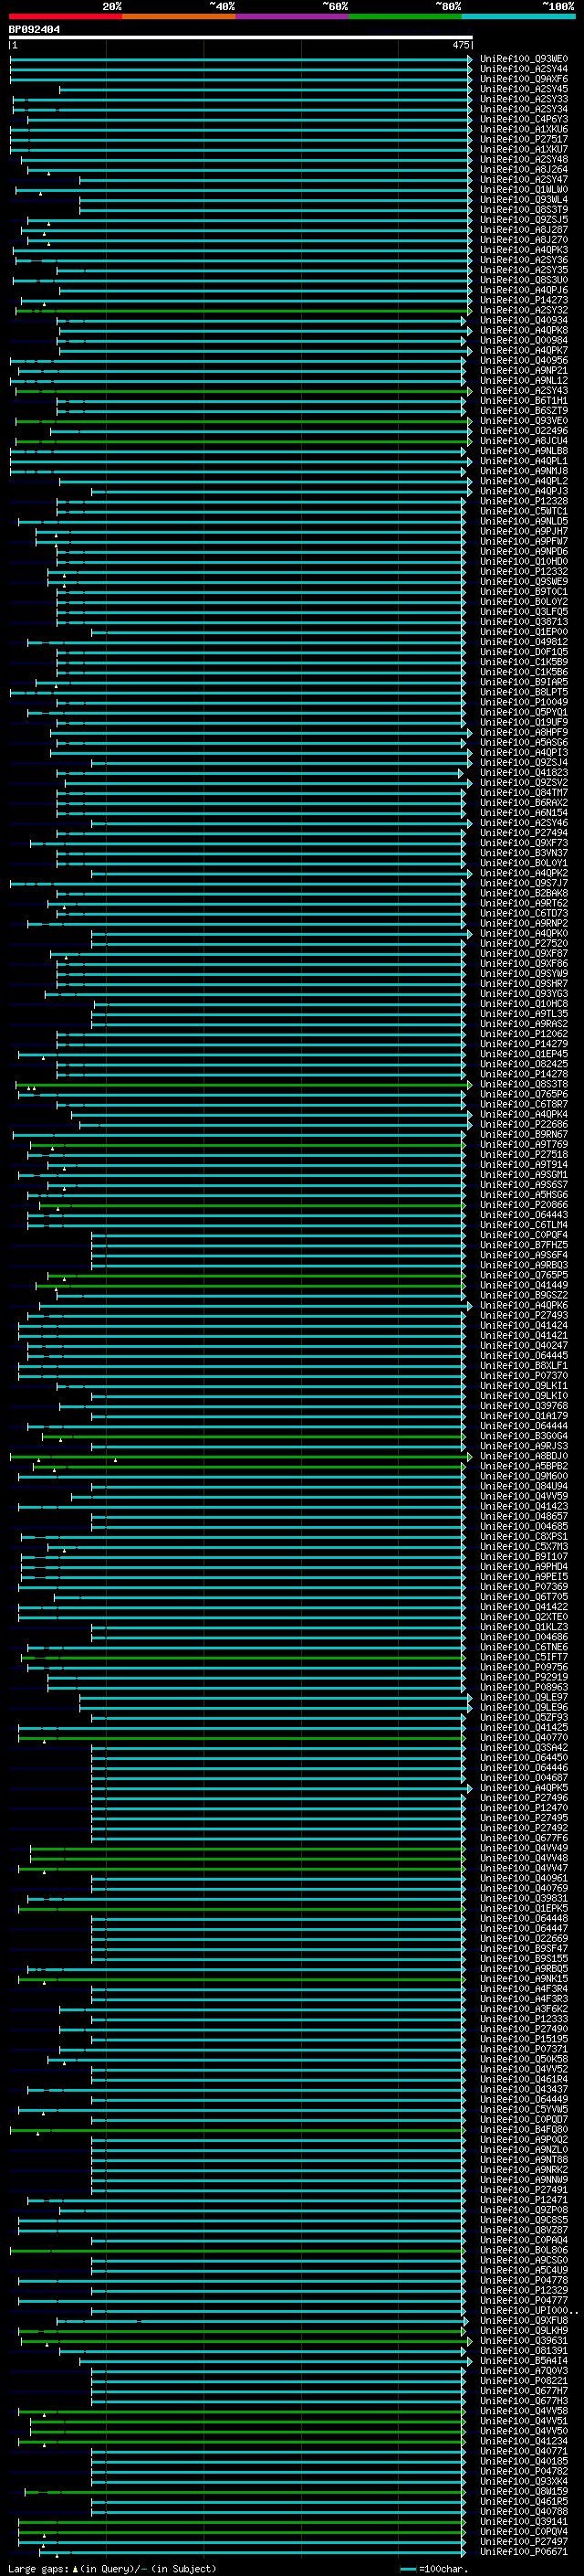
Task: Select the UniRef100_P14273 hit label
Action: click(x=523, y=300)
